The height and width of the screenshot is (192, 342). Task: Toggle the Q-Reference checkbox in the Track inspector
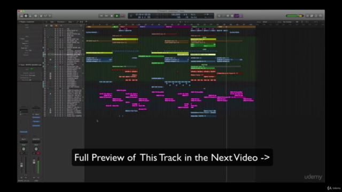click(30, 78)
